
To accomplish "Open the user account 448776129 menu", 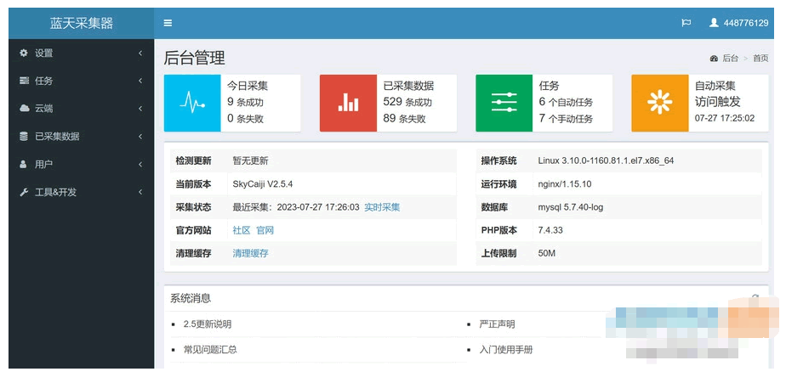I will click(x=738, y=23).
